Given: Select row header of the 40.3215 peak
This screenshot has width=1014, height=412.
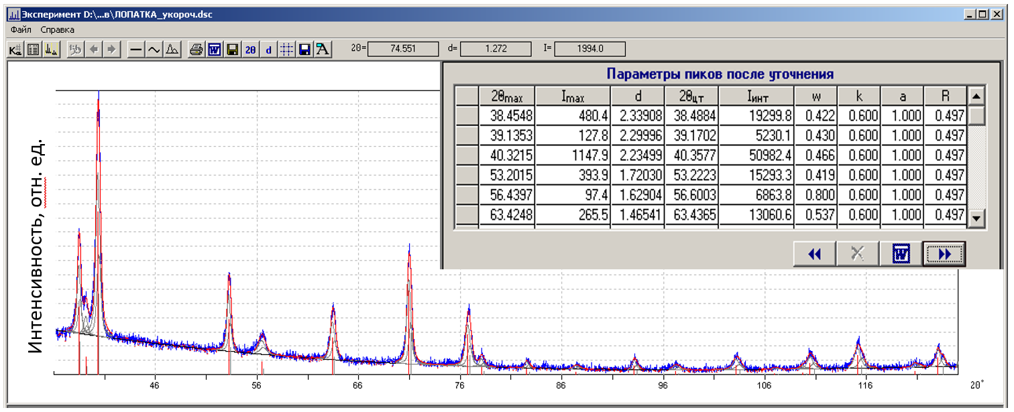Looking at the screenshot, I should (467, 154).
